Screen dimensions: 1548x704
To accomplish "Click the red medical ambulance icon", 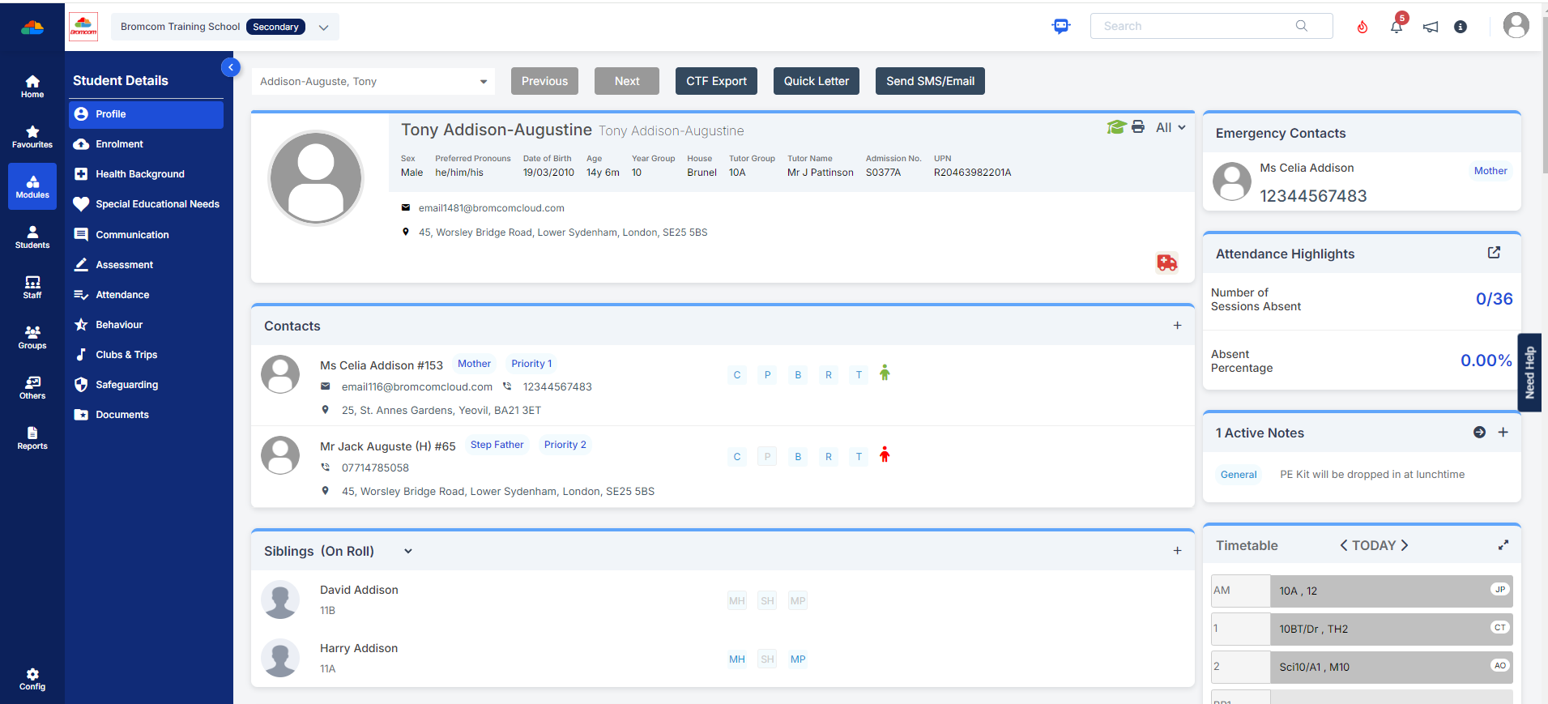I will [x=1166, y=262].
